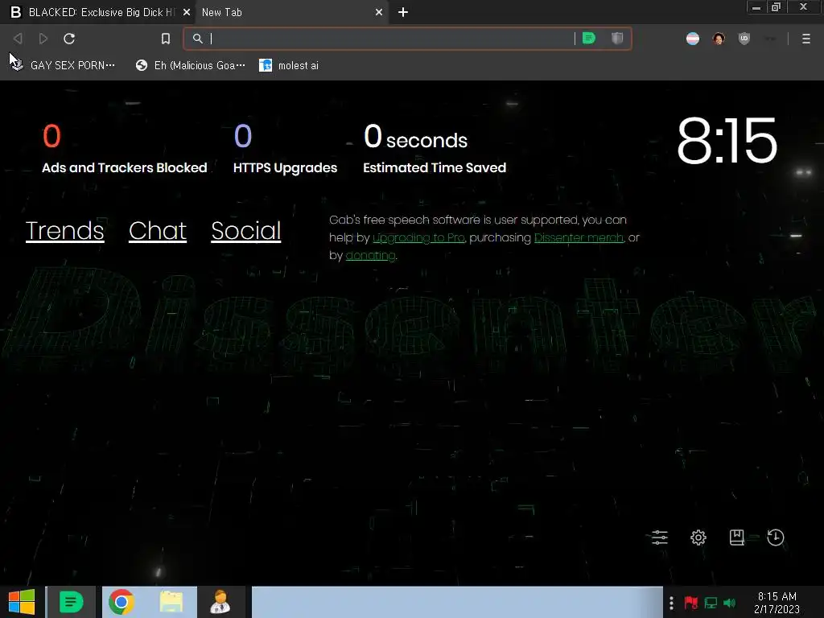The image size is (824, 618).
Task: Select the Dissenter browser taskbar icon
Action: click(x=71, y=602)
